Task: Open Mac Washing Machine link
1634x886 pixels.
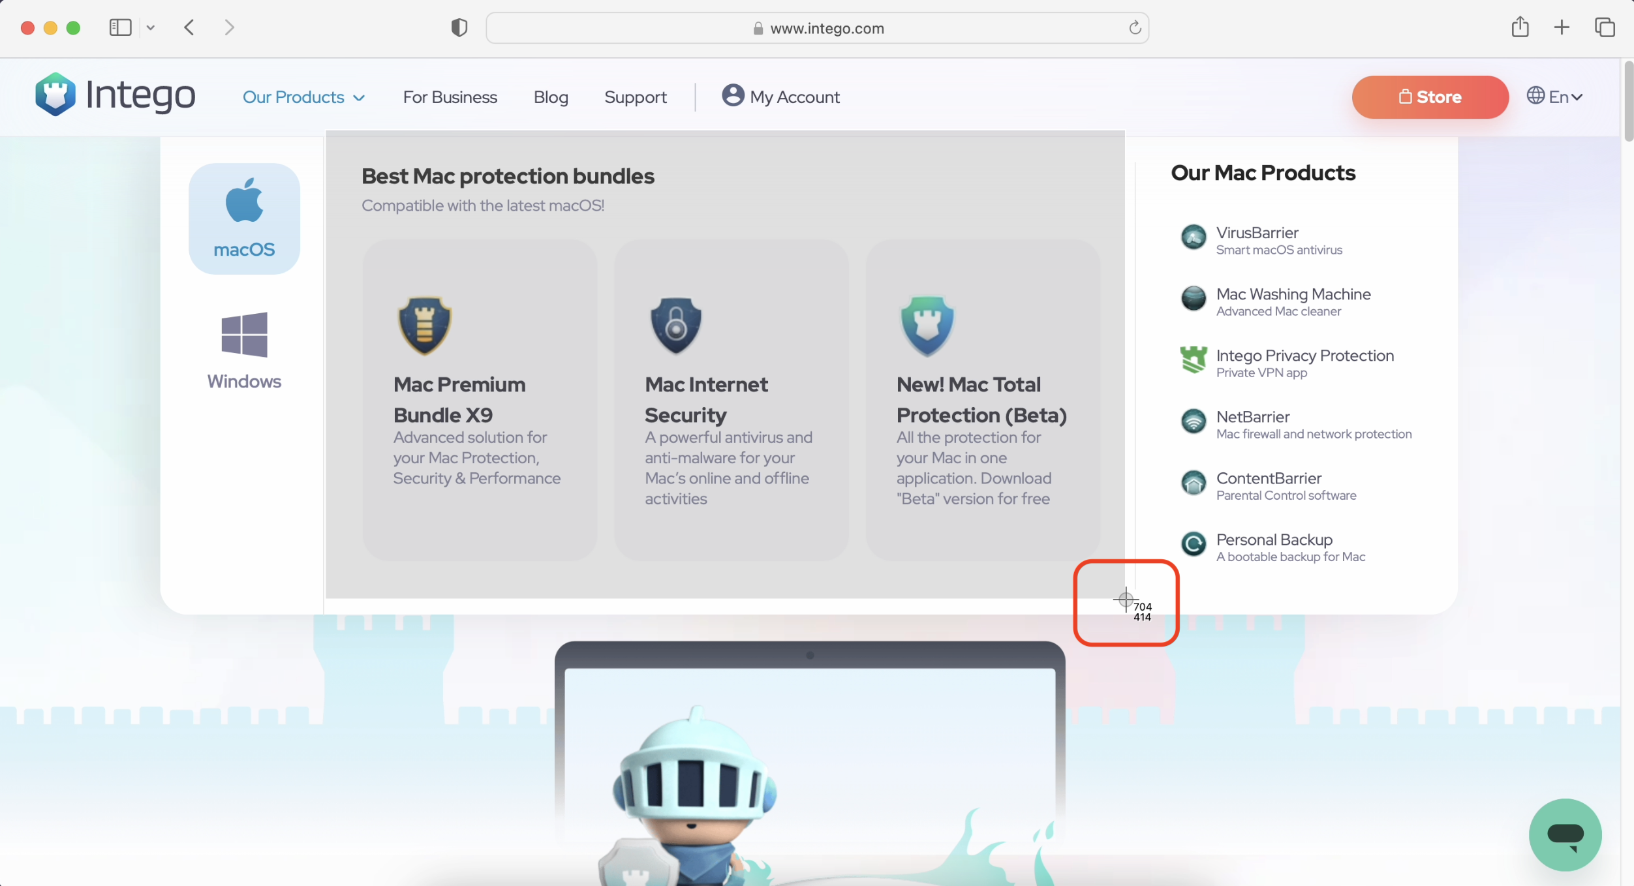Action: pyautogui.click(x=1293, y=294)
